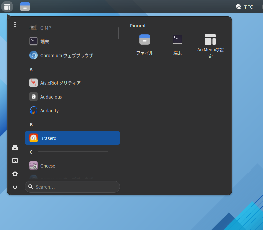263x230 pixels.
Task: Click the C section header
Action: pos(31,152)
